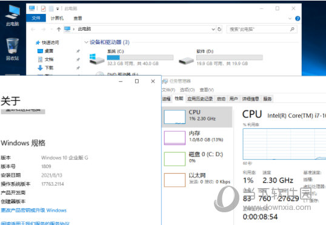Click the magnifier search icon in Explorer
The height and width of the screenshot is (225, 326).
click(292, 29)
